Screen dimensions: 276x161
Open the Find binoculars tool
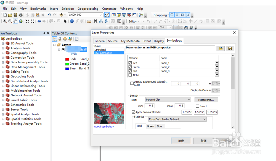(x=95, y=21)
